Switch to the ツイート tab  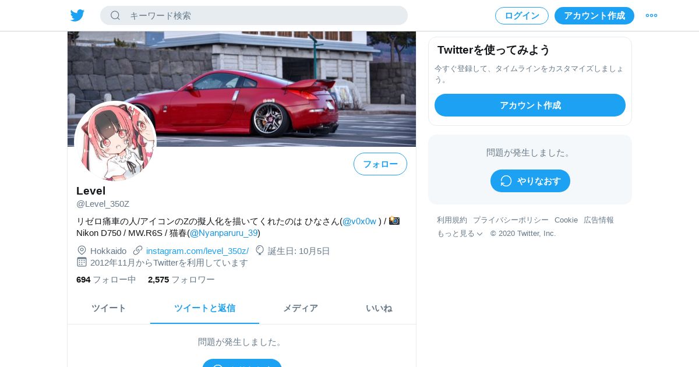(x=109, y=308)
